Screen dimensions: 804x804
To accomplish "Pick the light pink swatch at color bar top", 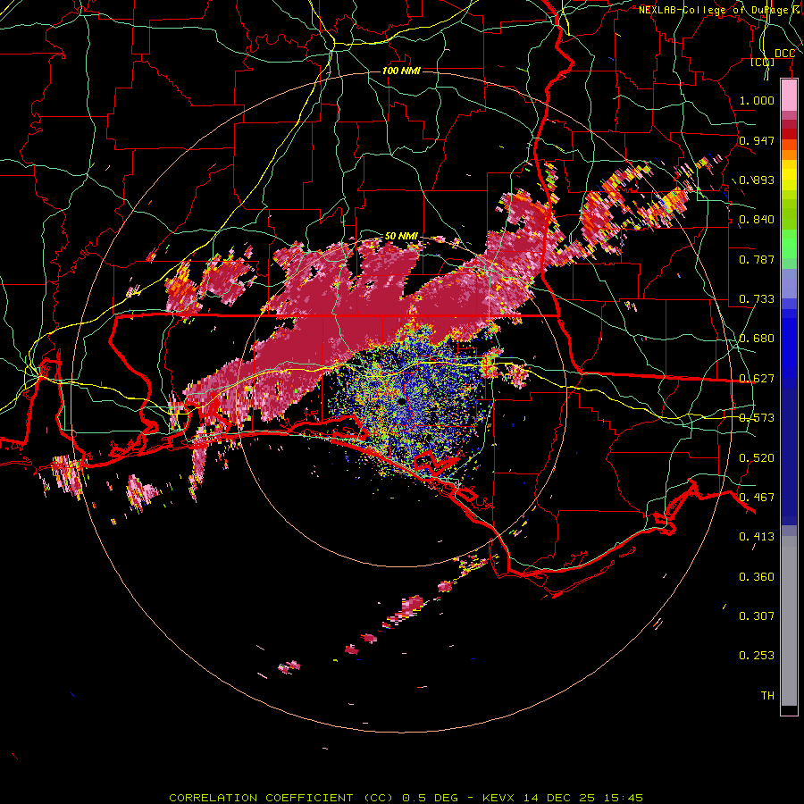I will point(789,96).
